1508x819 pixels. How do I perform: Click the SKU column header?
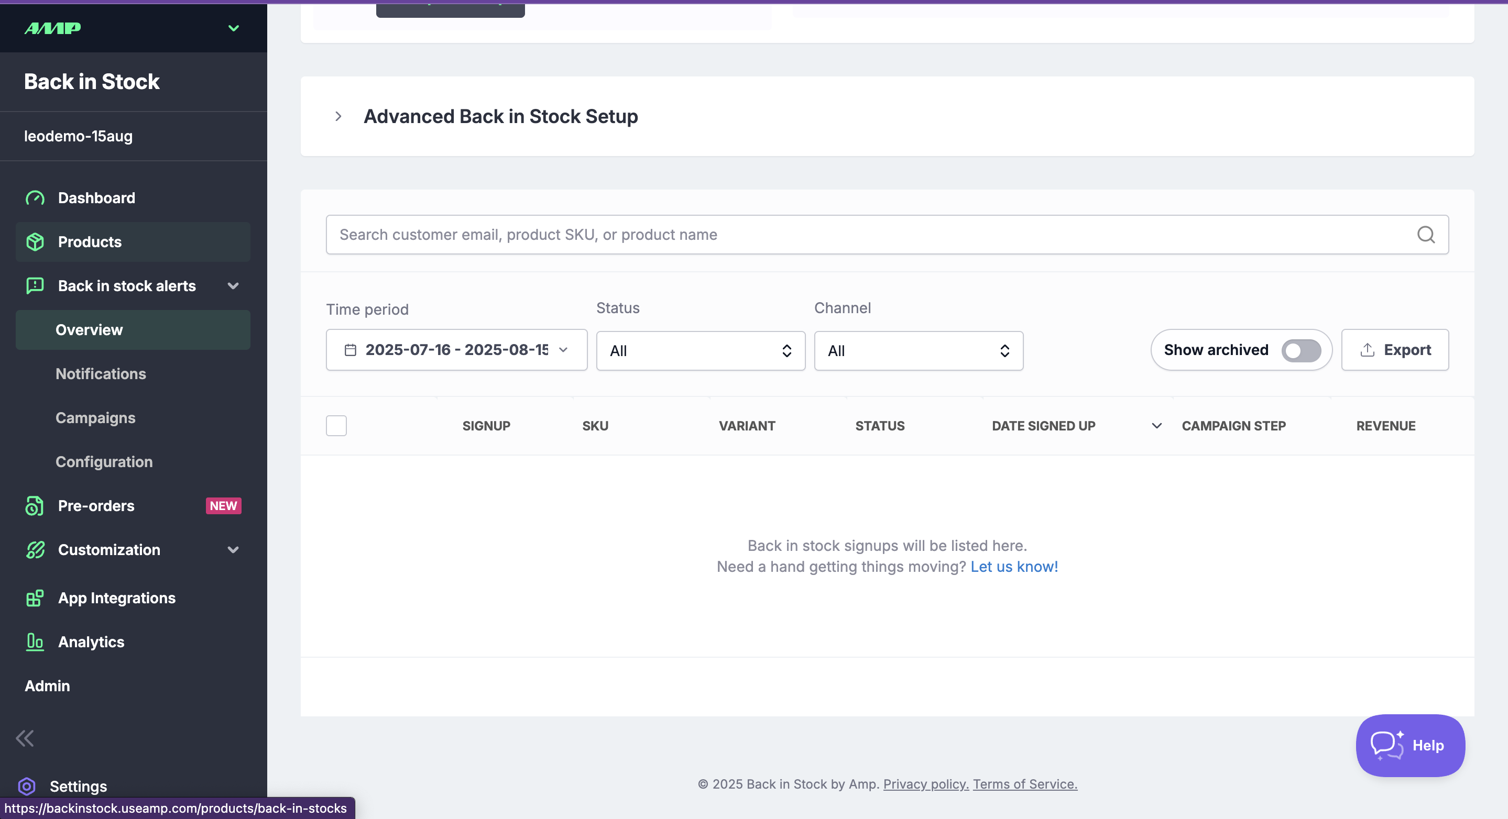click(595, 426)
